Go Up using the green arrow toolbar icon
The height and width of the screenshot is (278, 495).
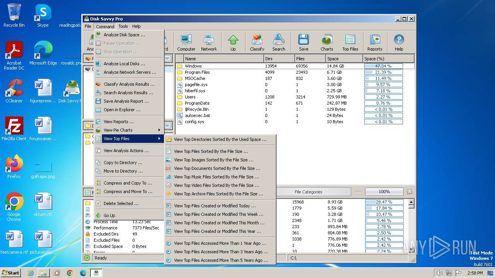coord(233,42)
